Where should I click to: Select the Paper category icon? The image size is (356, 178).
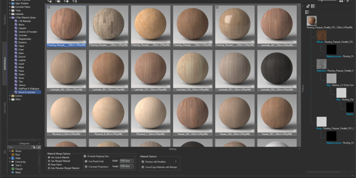click(16, 71)
